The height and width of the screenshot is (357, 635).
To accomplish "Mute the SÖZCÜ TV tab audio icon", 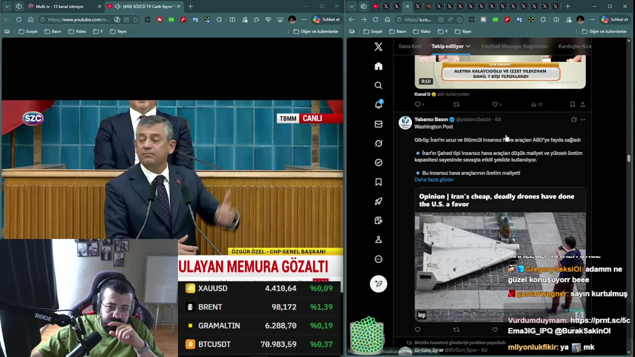I will [118, 6].
